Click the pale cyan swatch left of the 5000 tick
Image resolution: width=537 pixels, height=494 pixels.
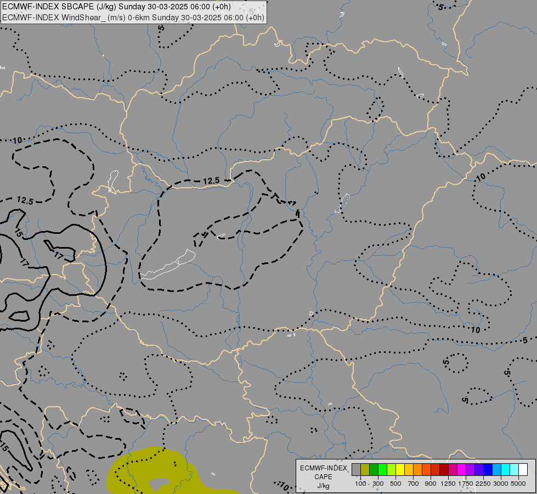pyautogui.click(x=514, y=470)
